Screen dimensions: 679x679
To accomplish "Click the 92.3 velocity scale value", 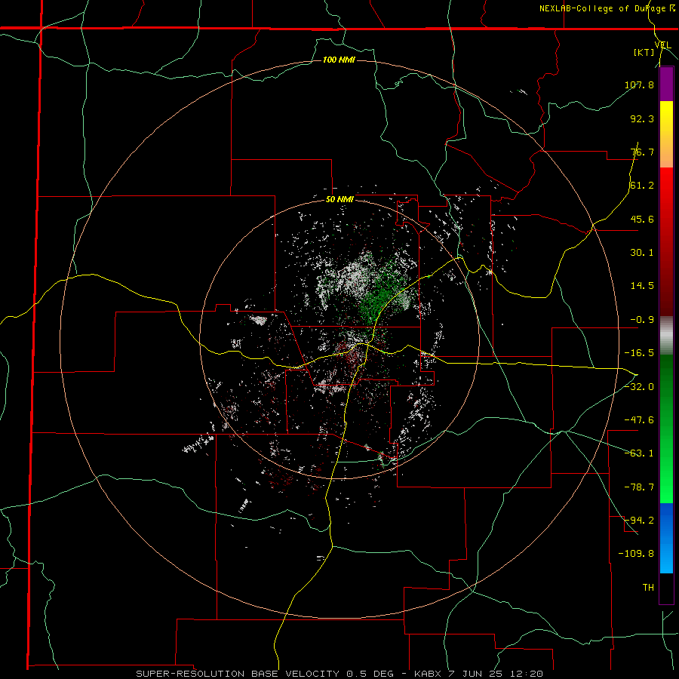I will [642, 118].
